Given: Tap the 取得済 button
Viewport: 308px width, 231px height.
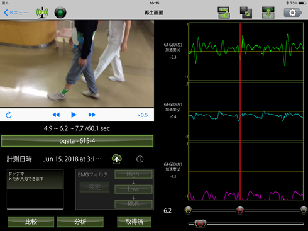Looking at the screenshot, I should pos(134,222).
